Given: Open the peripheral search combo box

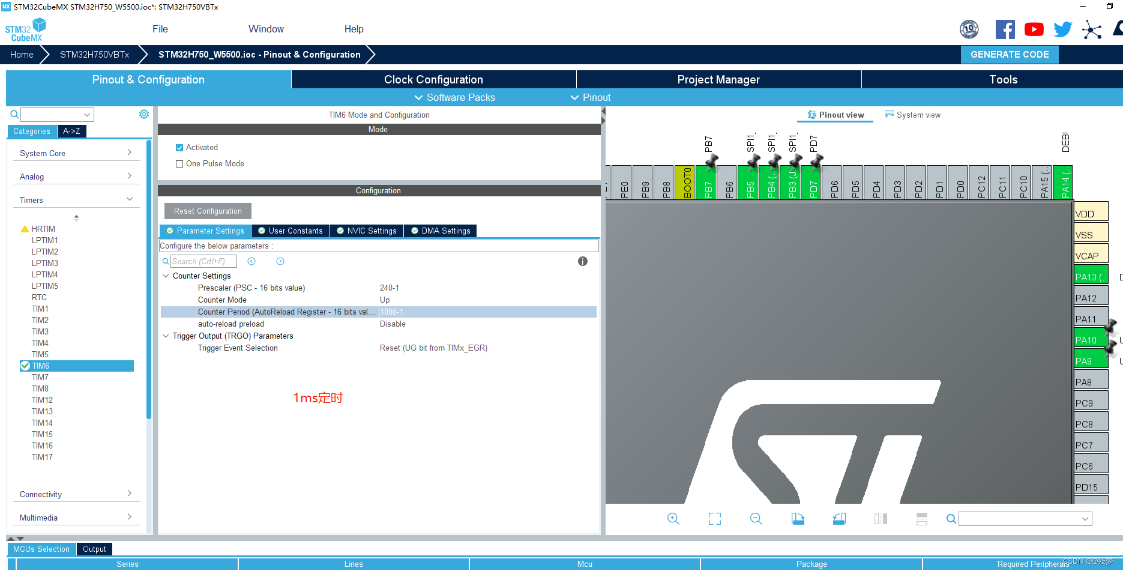Looking at the screenshot, I should (x=58, y=114).
